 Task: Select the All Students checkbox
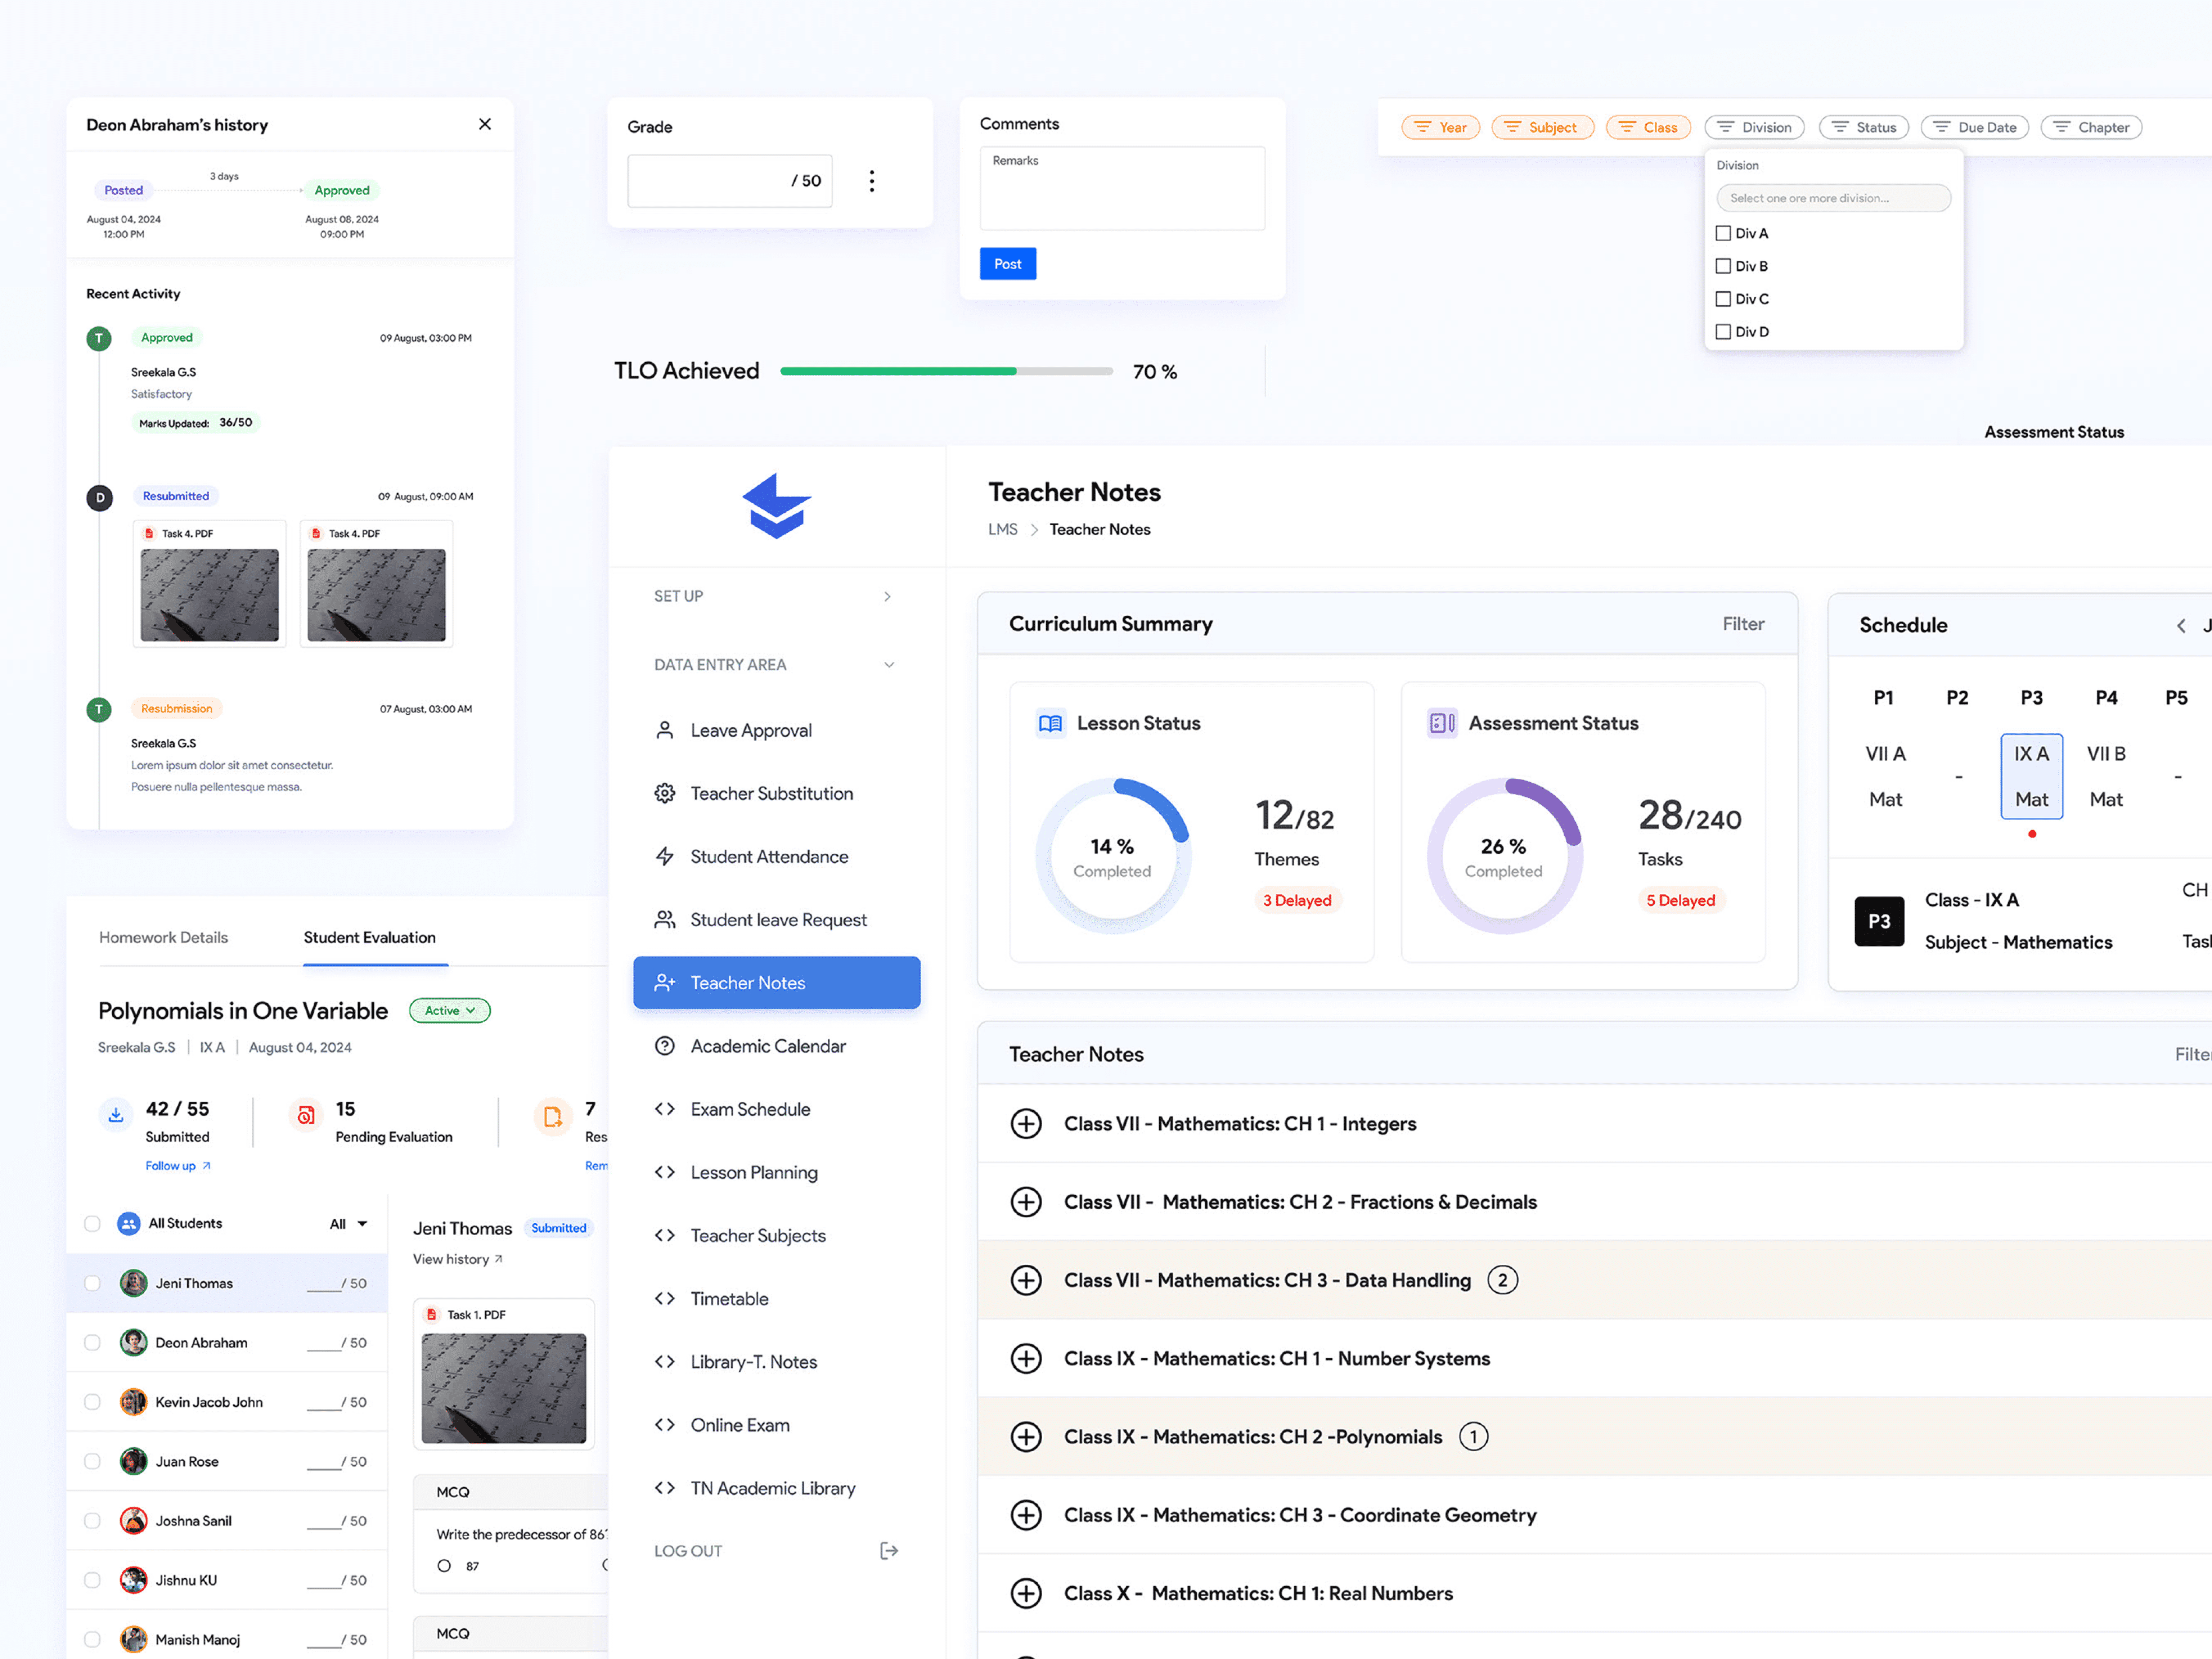pyautogui.click(x=92, y=1224)
